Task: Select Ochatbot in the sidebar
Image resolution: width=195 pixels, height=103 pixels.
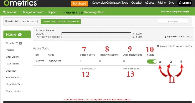Action: pos(12,43)
